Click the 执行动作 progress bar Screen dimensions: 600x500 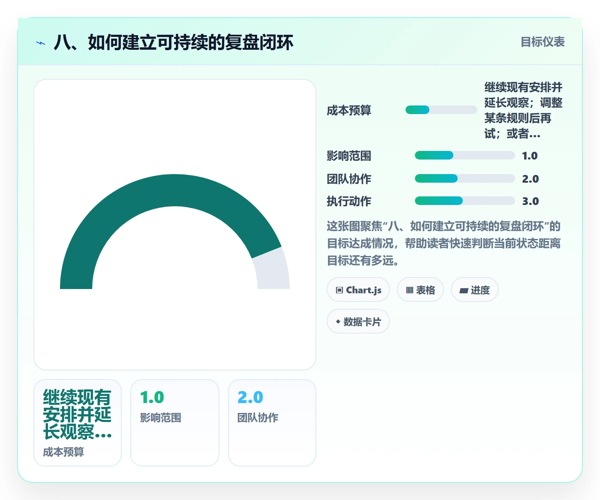[x=465, y=201]
